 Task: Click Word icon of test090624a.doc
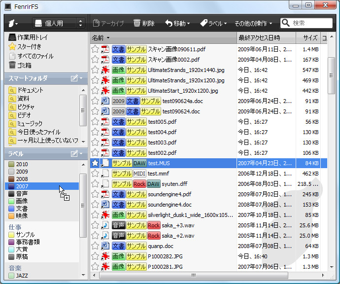(105, 101)
